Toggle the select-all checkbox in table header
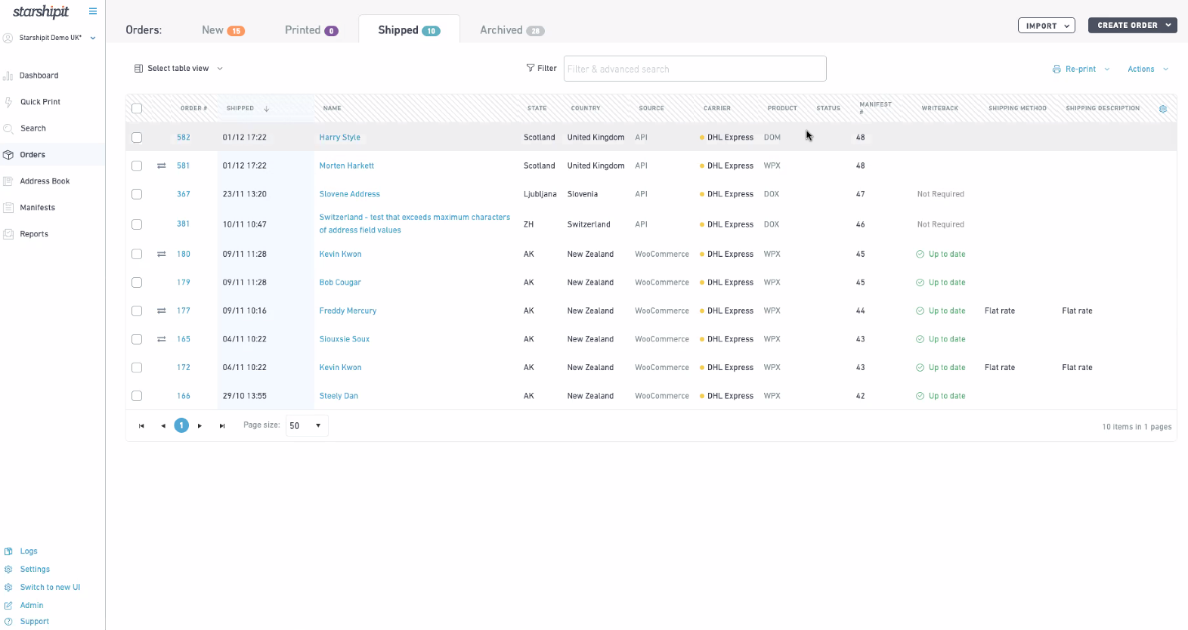 point(137,109)
